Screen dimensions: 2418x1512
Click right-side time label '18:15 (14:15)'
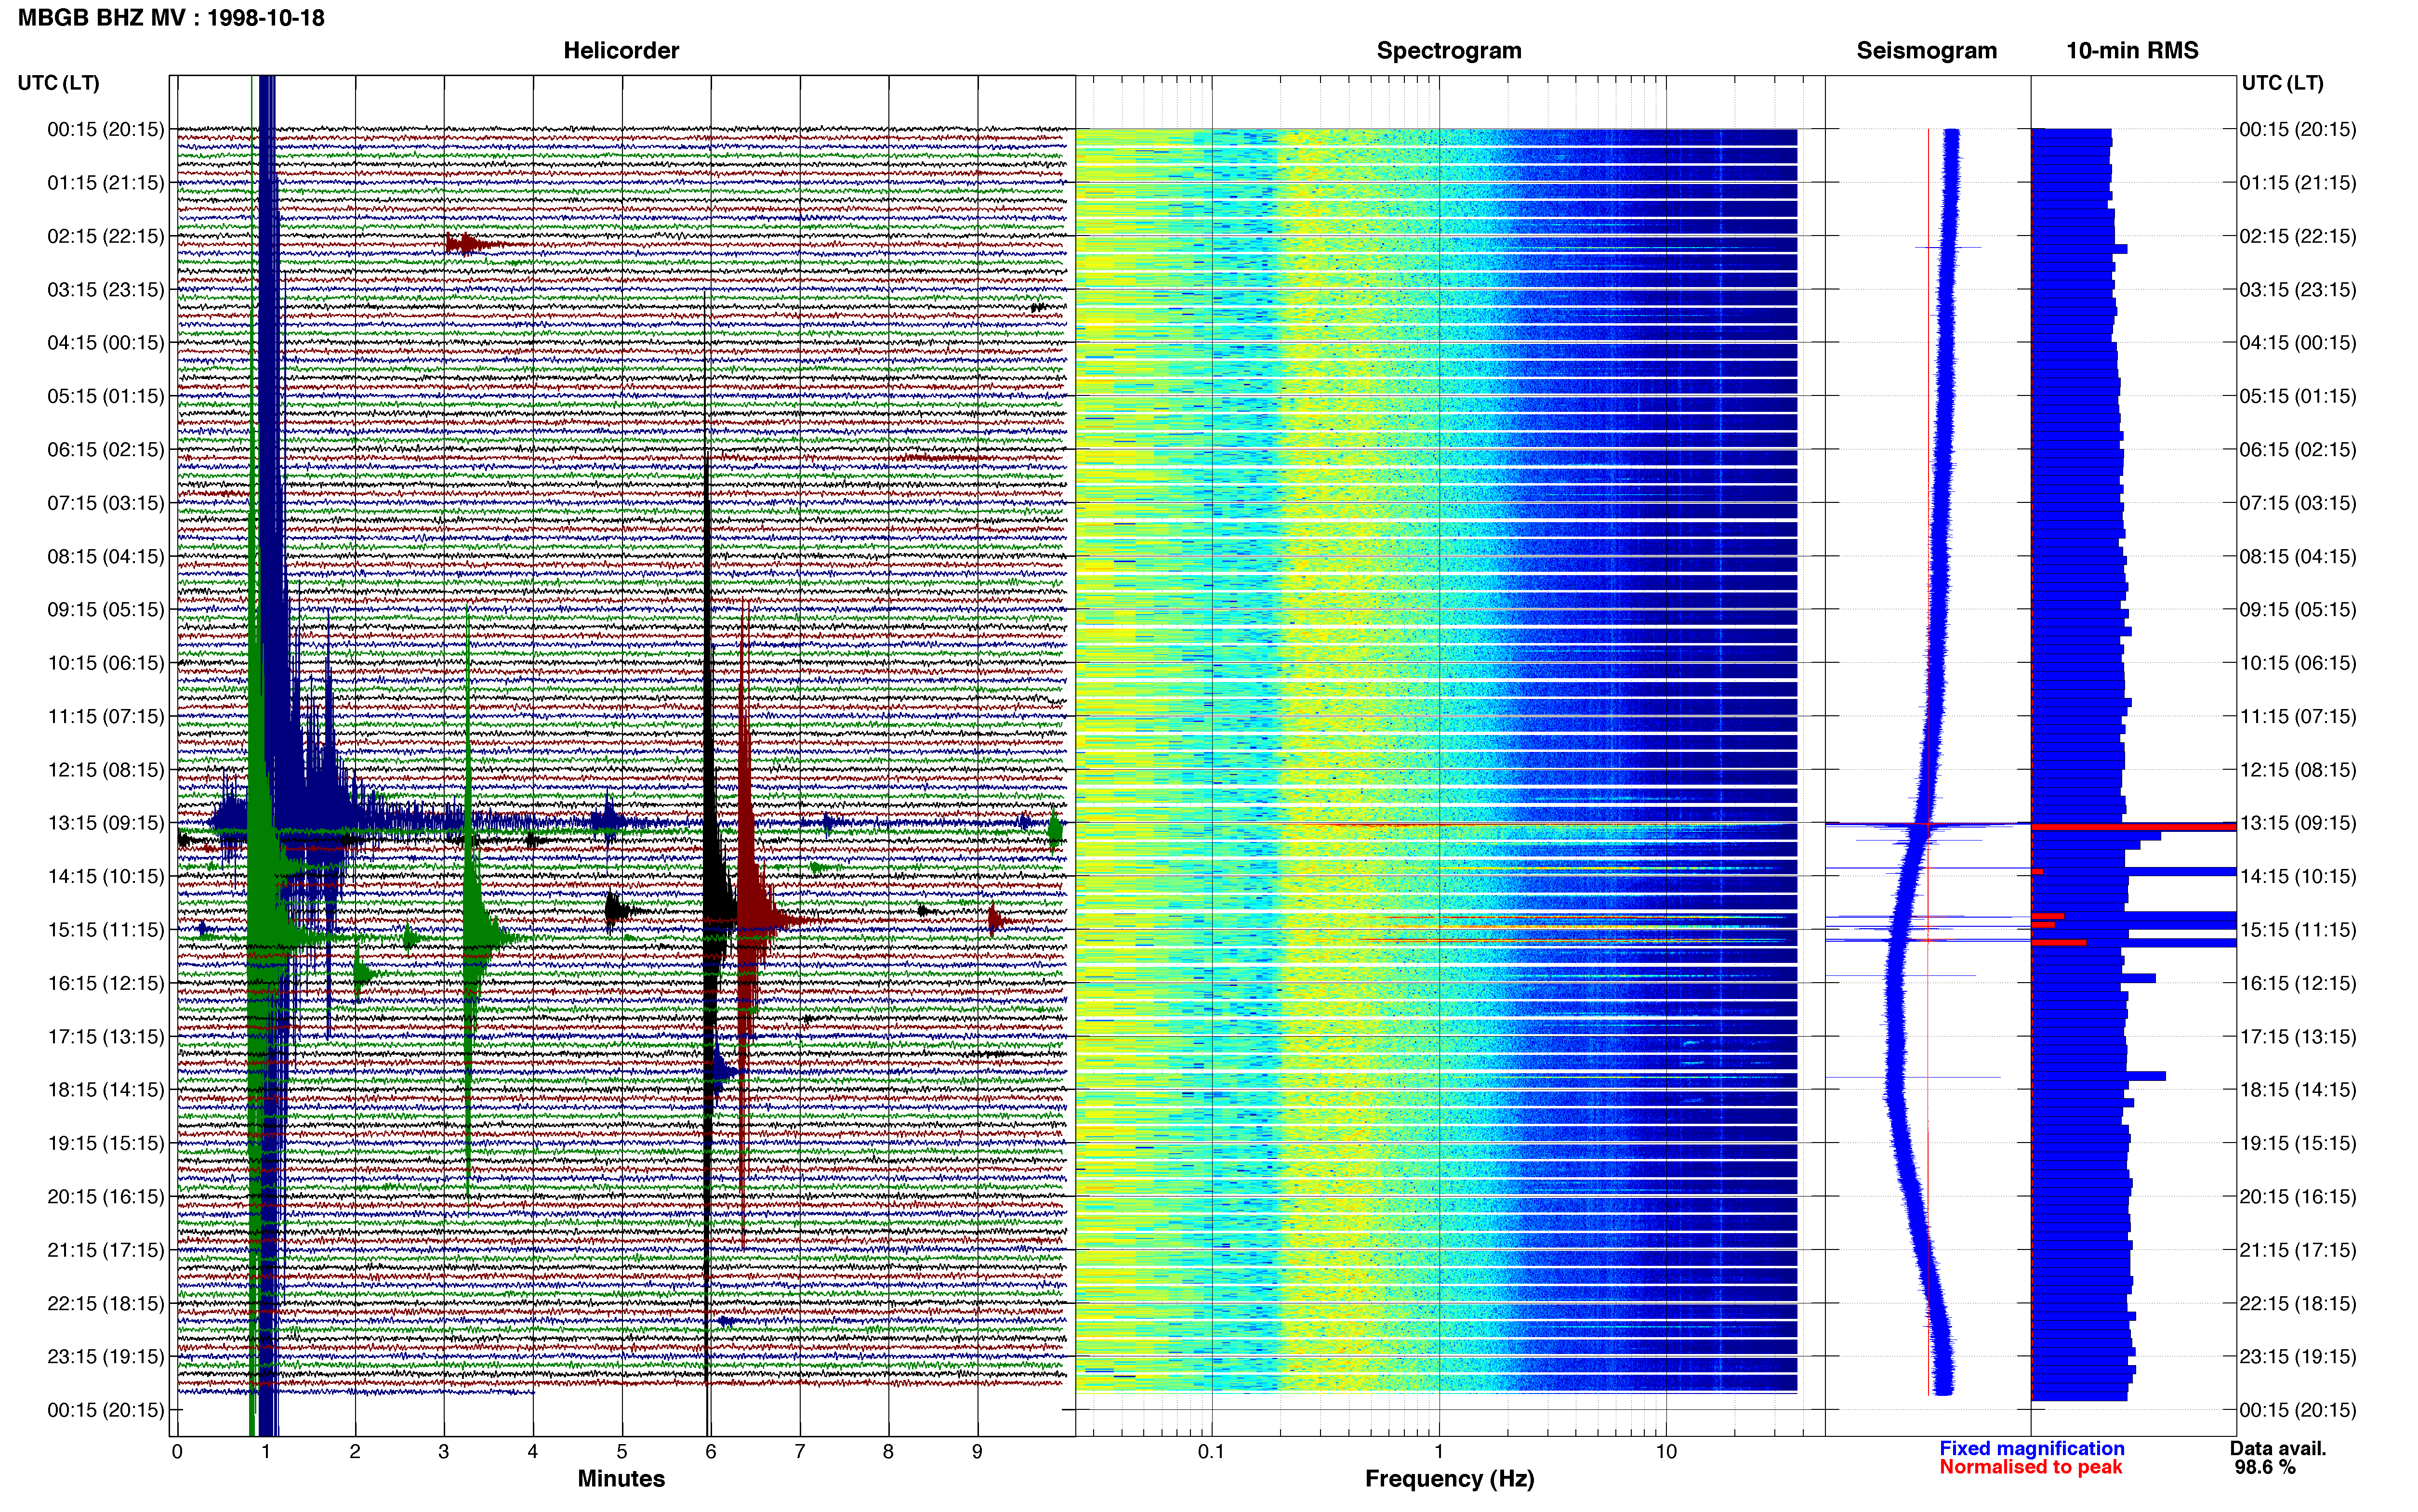[x=2298, y=1090]
